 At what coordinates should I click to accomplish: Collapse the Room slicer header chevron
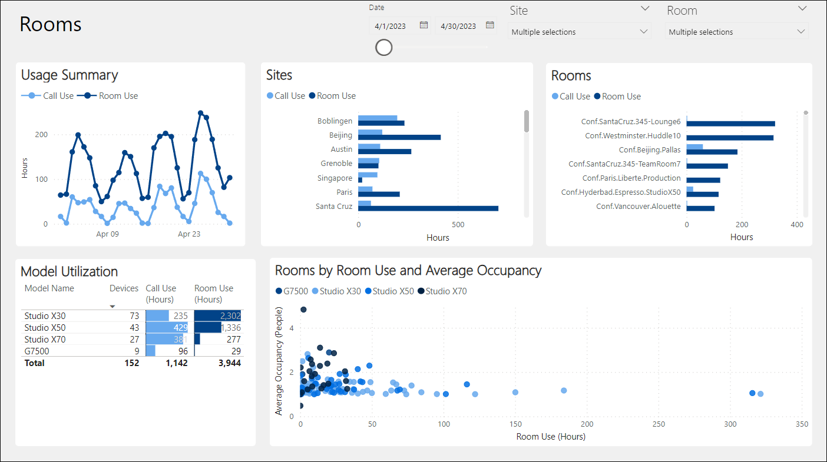(802, 9)
